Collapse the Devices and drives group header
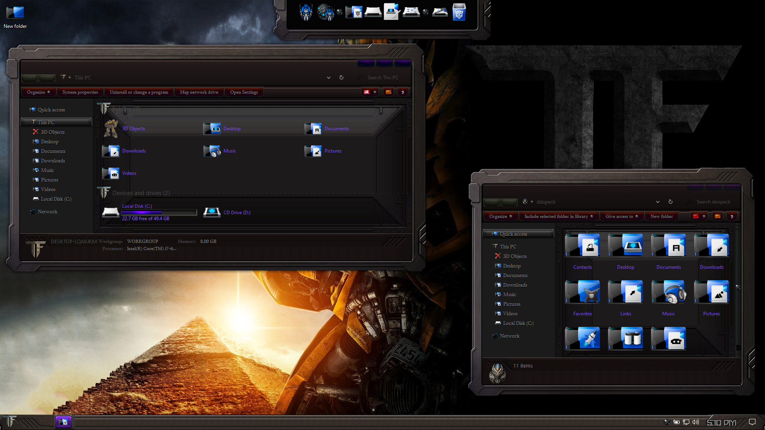This screenshot has width=765, height=430. 141,193
